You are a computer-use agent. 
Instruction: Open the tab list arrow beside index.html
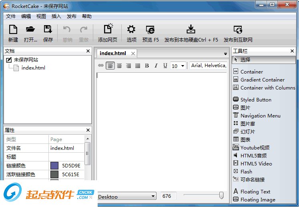pyautogui.click(x=225, y=54)
